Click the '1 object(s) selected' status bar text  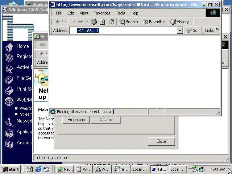(x=51, y=158)
